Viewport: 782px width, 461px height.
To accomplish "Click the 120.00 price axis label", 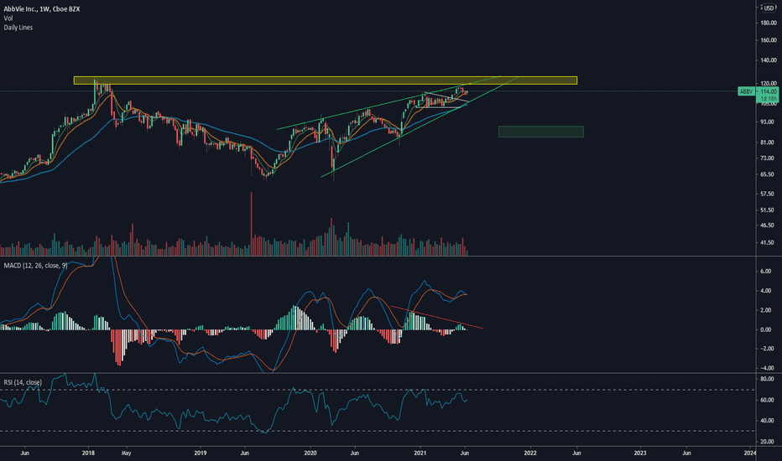I will (769, 83).
